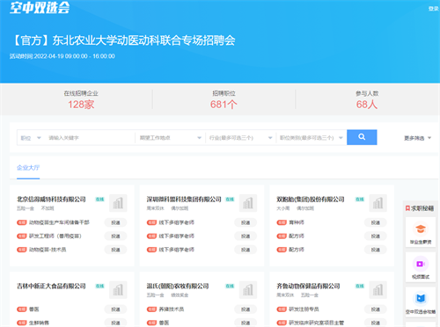
Task: Click red tag beside 养猪技术员
Action: tap(151, 309)
